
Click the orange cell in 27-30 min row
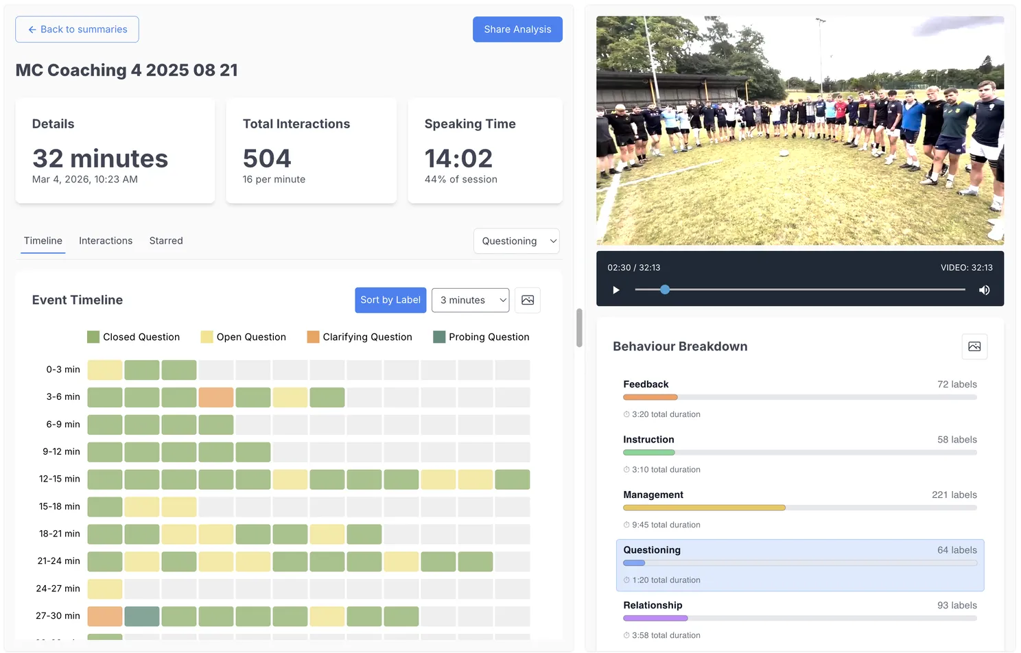105,616
